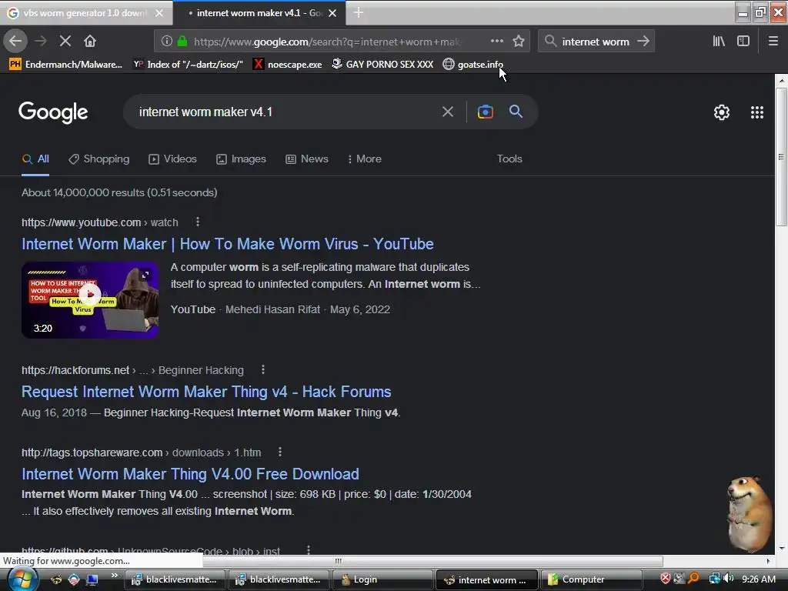Bookmark this page with the star icon
Screen dimensions: 788x591
[x=519, y=42]
